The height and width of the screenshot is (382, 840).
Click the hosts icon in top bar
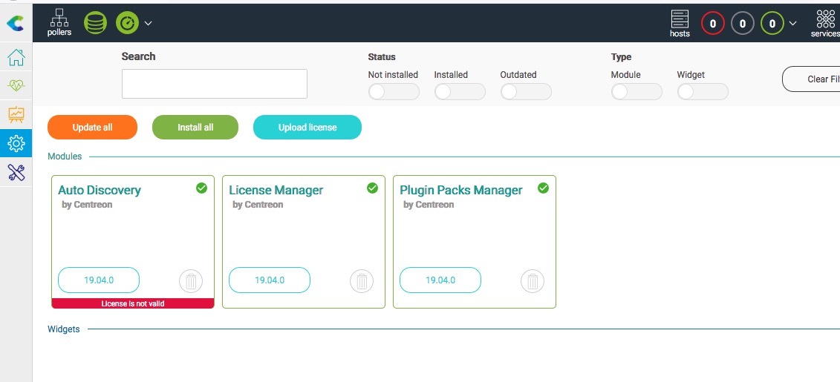[x=680, y=23]
